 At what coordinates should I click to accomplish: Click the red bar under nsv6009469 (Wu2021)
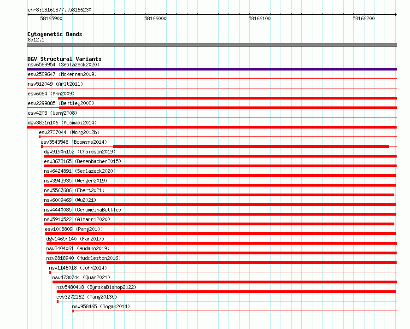[x=220, y=205]
